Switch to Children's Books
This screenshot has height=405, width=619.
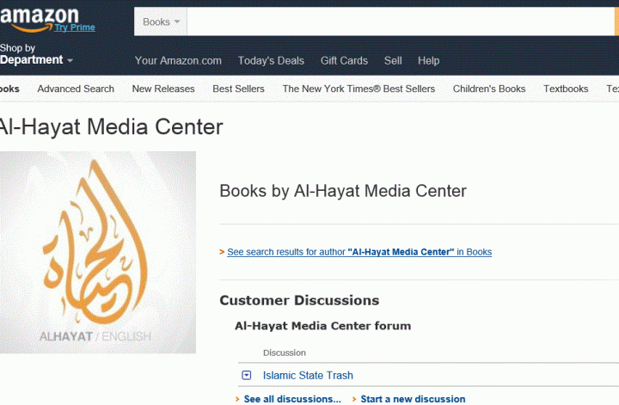[489, 89]
